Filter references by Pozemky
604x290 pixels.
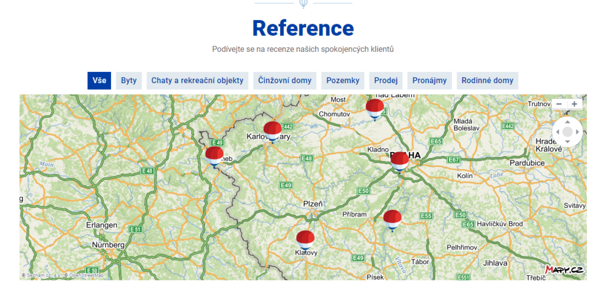click(343, 81)
